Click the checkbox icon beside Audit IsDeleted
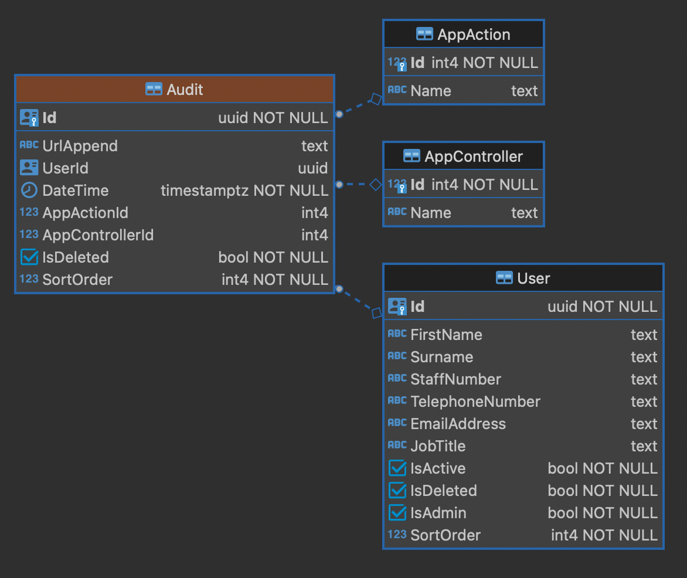This screenshot has height=578, width=687. [x=29, y=257]
